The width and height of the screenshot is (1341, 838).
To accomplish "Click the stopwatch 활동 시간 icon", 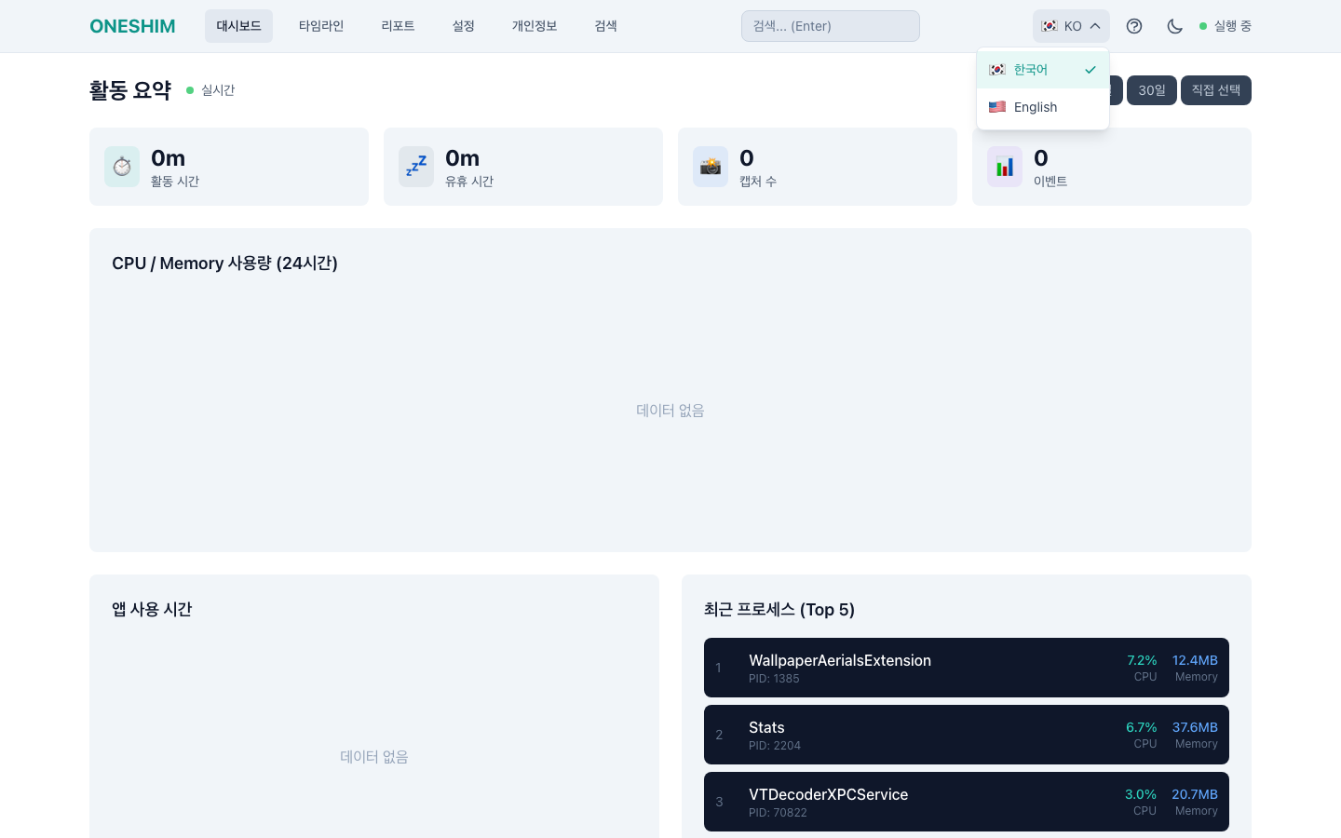I will [122, 167].
